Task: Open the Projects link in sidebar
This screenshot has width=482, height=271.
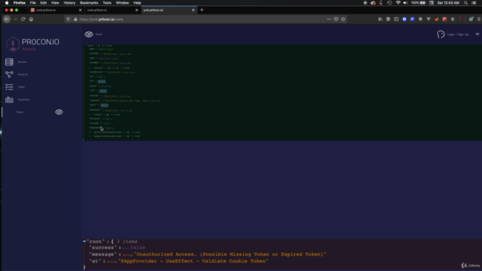Action: pyautogui.click(x=23, y=75)
